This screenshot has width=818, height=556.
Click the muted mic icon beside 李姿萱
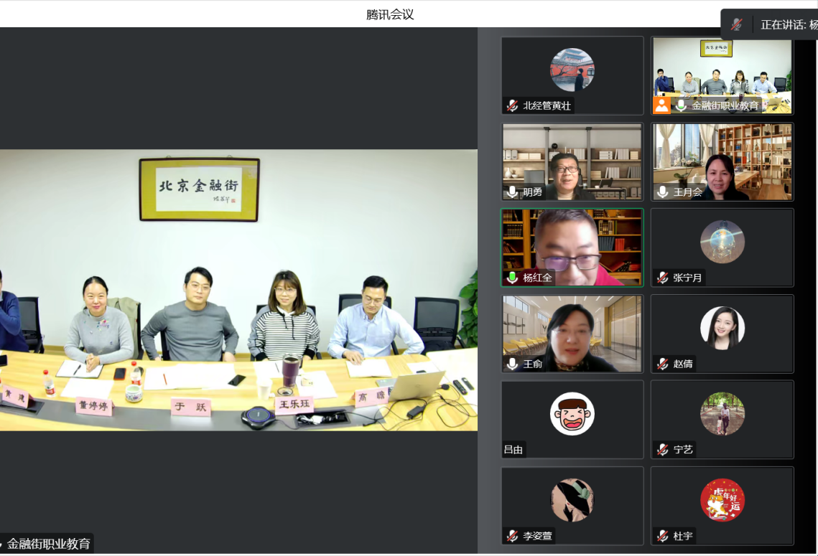point(512,536)
